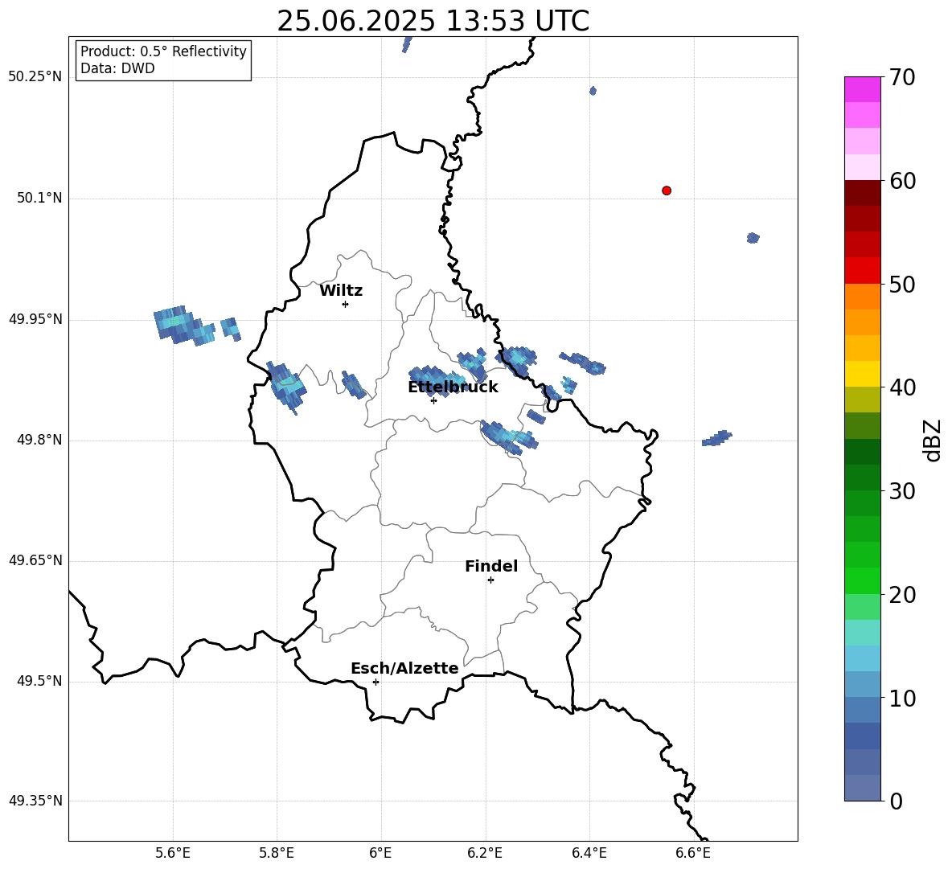Click the 20 tick on the colorbar

[902, 595]
